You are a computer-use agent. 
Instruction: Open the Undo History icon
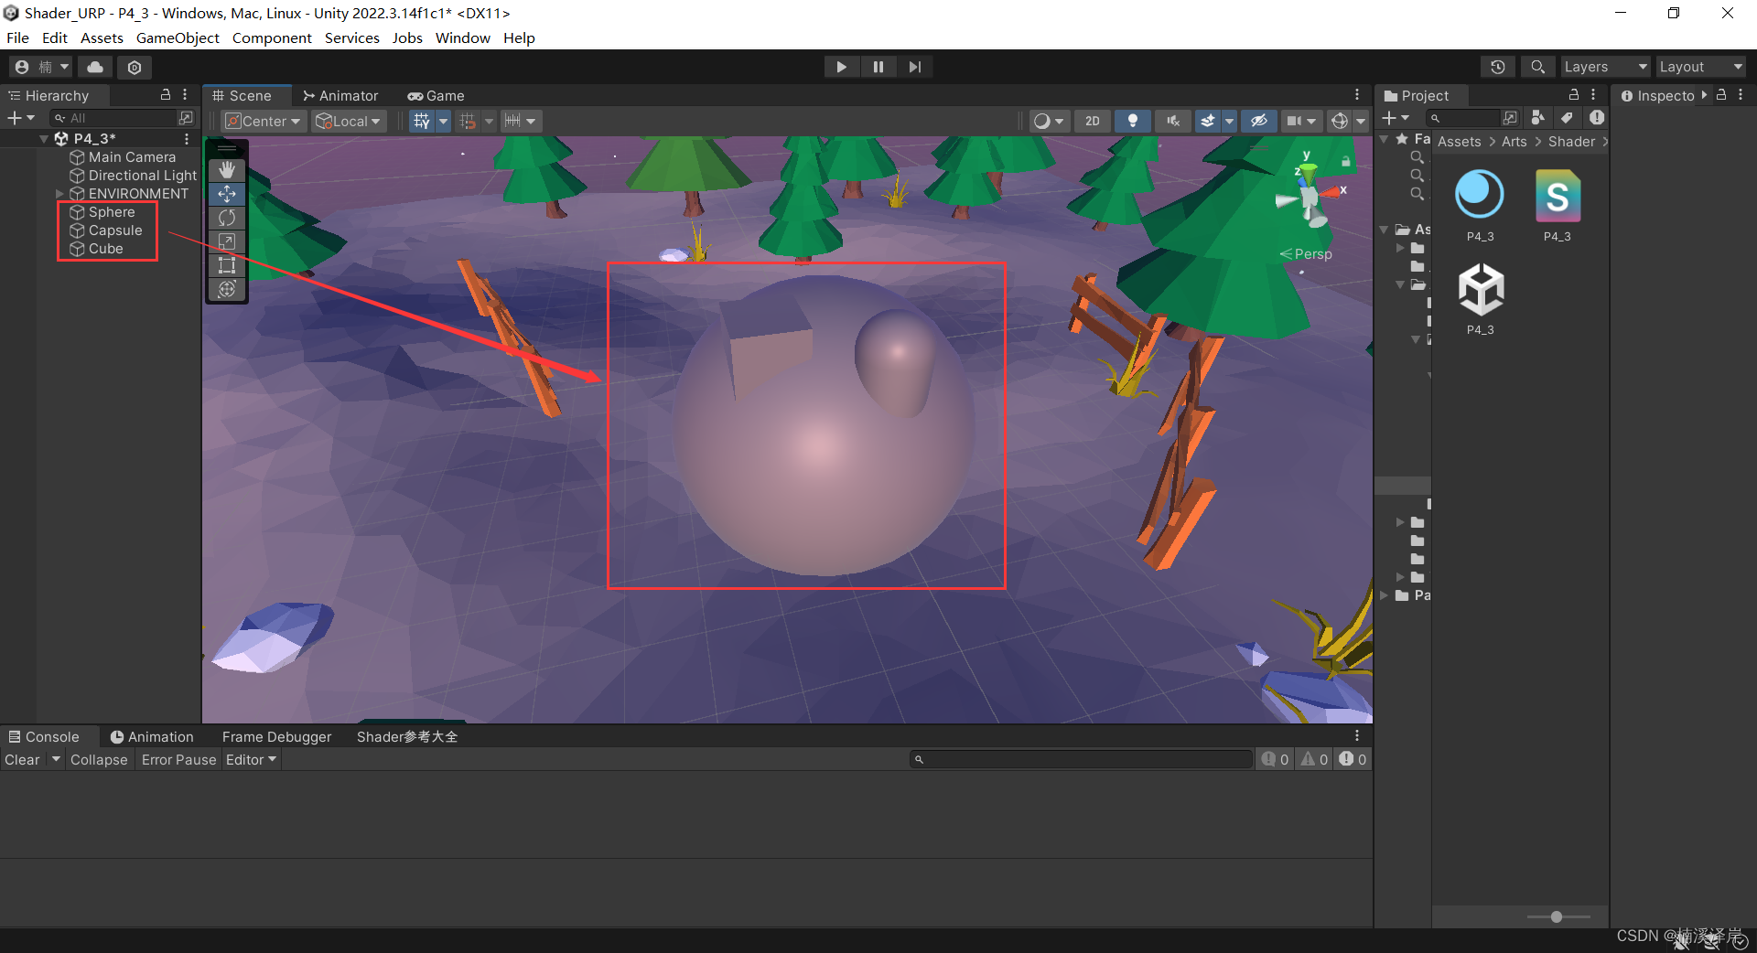pos(1497,67)
